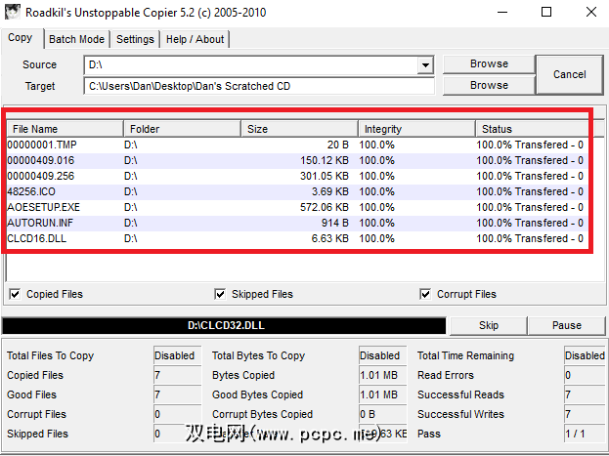Viewport: 609px width, 456px height.
Task: Select the AUTORUN.INF file row
Action: click(297, 223)
